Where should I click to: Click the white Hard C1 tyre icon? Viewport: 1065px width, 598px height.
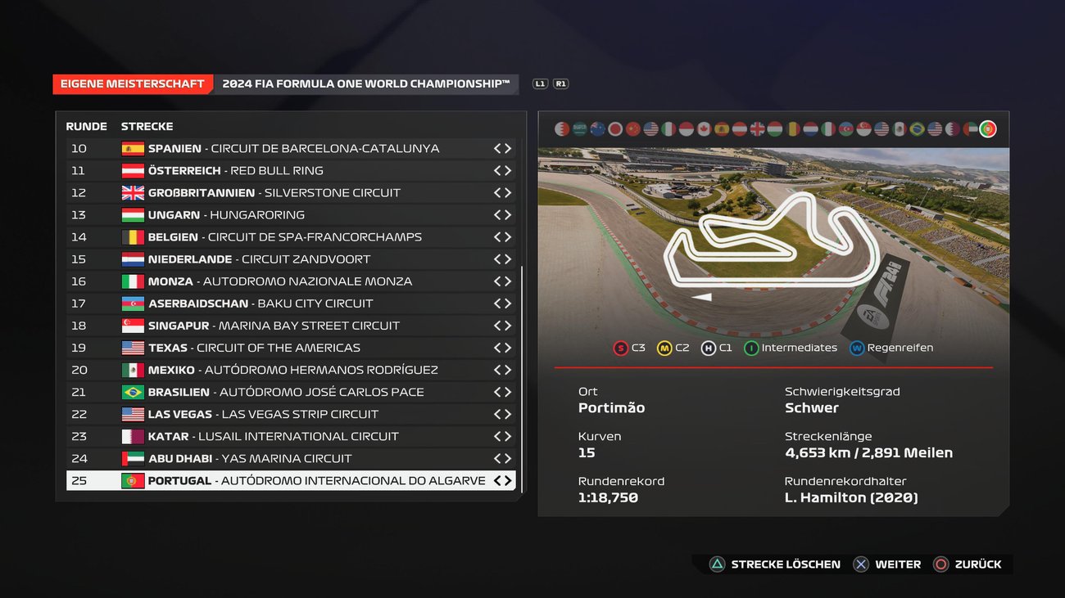click(x=707, y=348)
